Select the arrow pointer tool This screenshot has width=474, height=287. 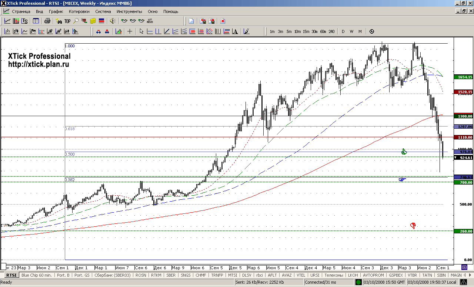click(x=141, y=31)
